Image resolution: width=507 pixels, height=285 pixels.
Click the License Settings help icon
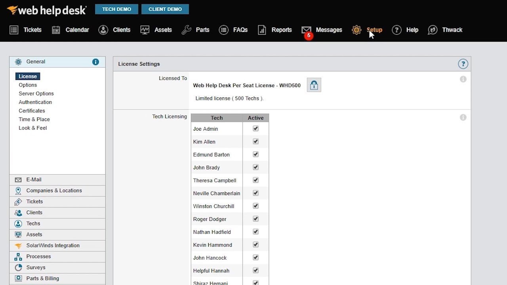pos(463,64)
